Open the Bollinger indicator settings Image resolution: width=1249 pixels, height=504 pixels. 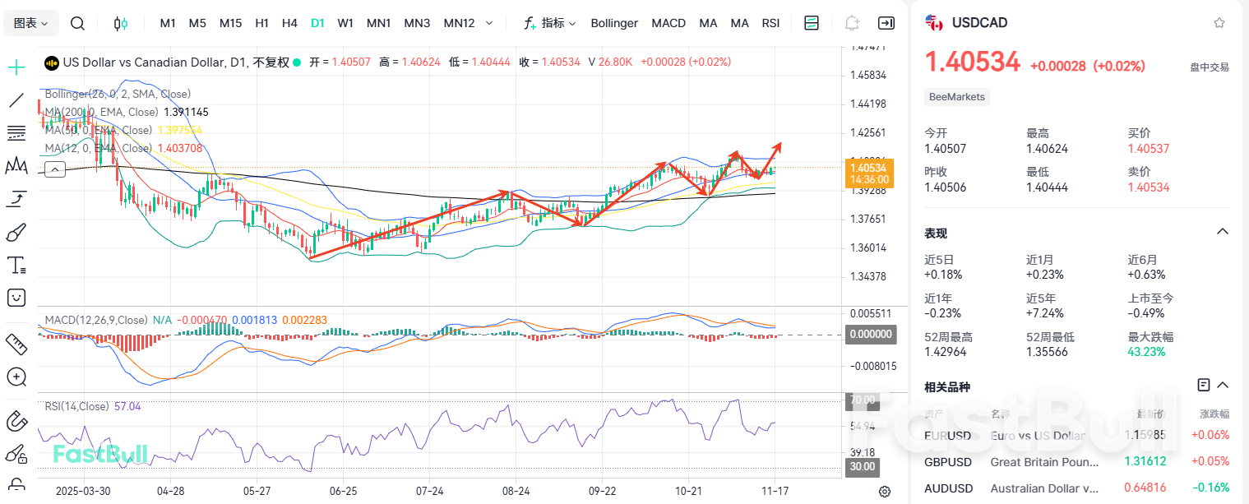click(614, 23)
